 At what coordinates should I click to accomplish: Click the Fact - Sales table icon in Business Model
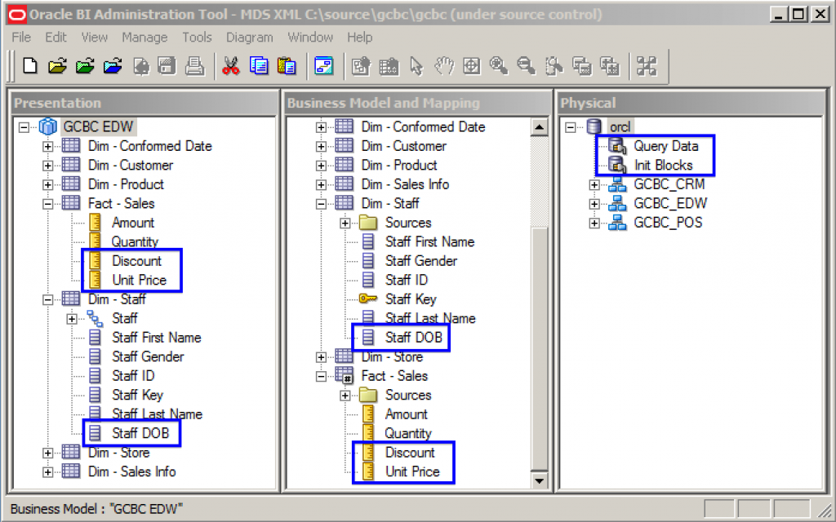(344, 376)
